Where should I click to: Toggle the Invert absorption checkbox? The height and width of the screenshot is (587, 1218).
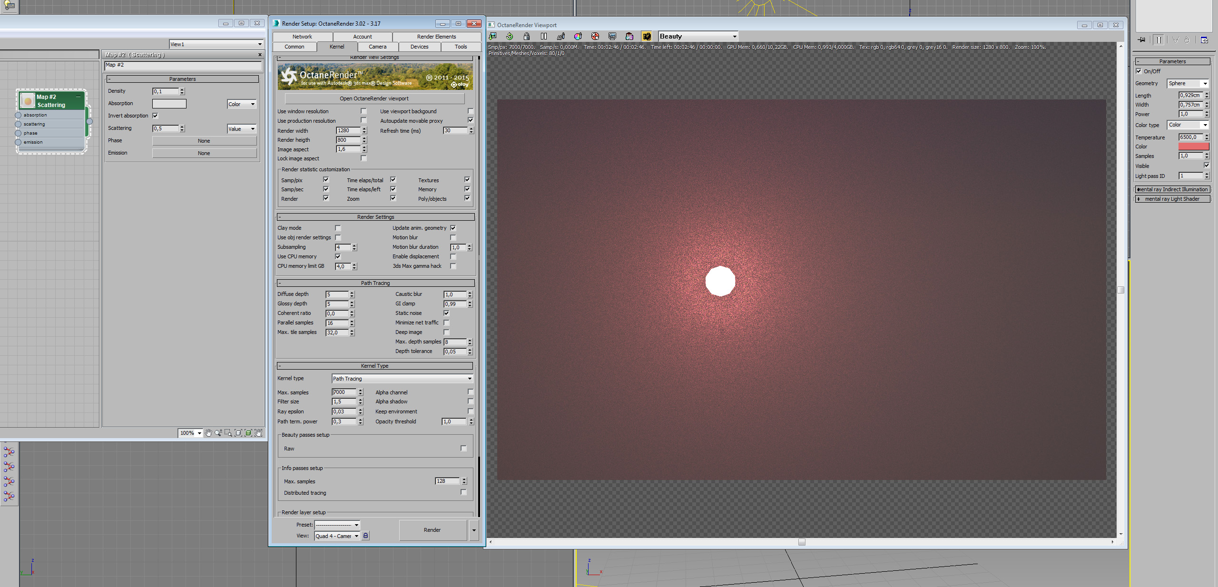pyautogui.click(x=155, y=116)
